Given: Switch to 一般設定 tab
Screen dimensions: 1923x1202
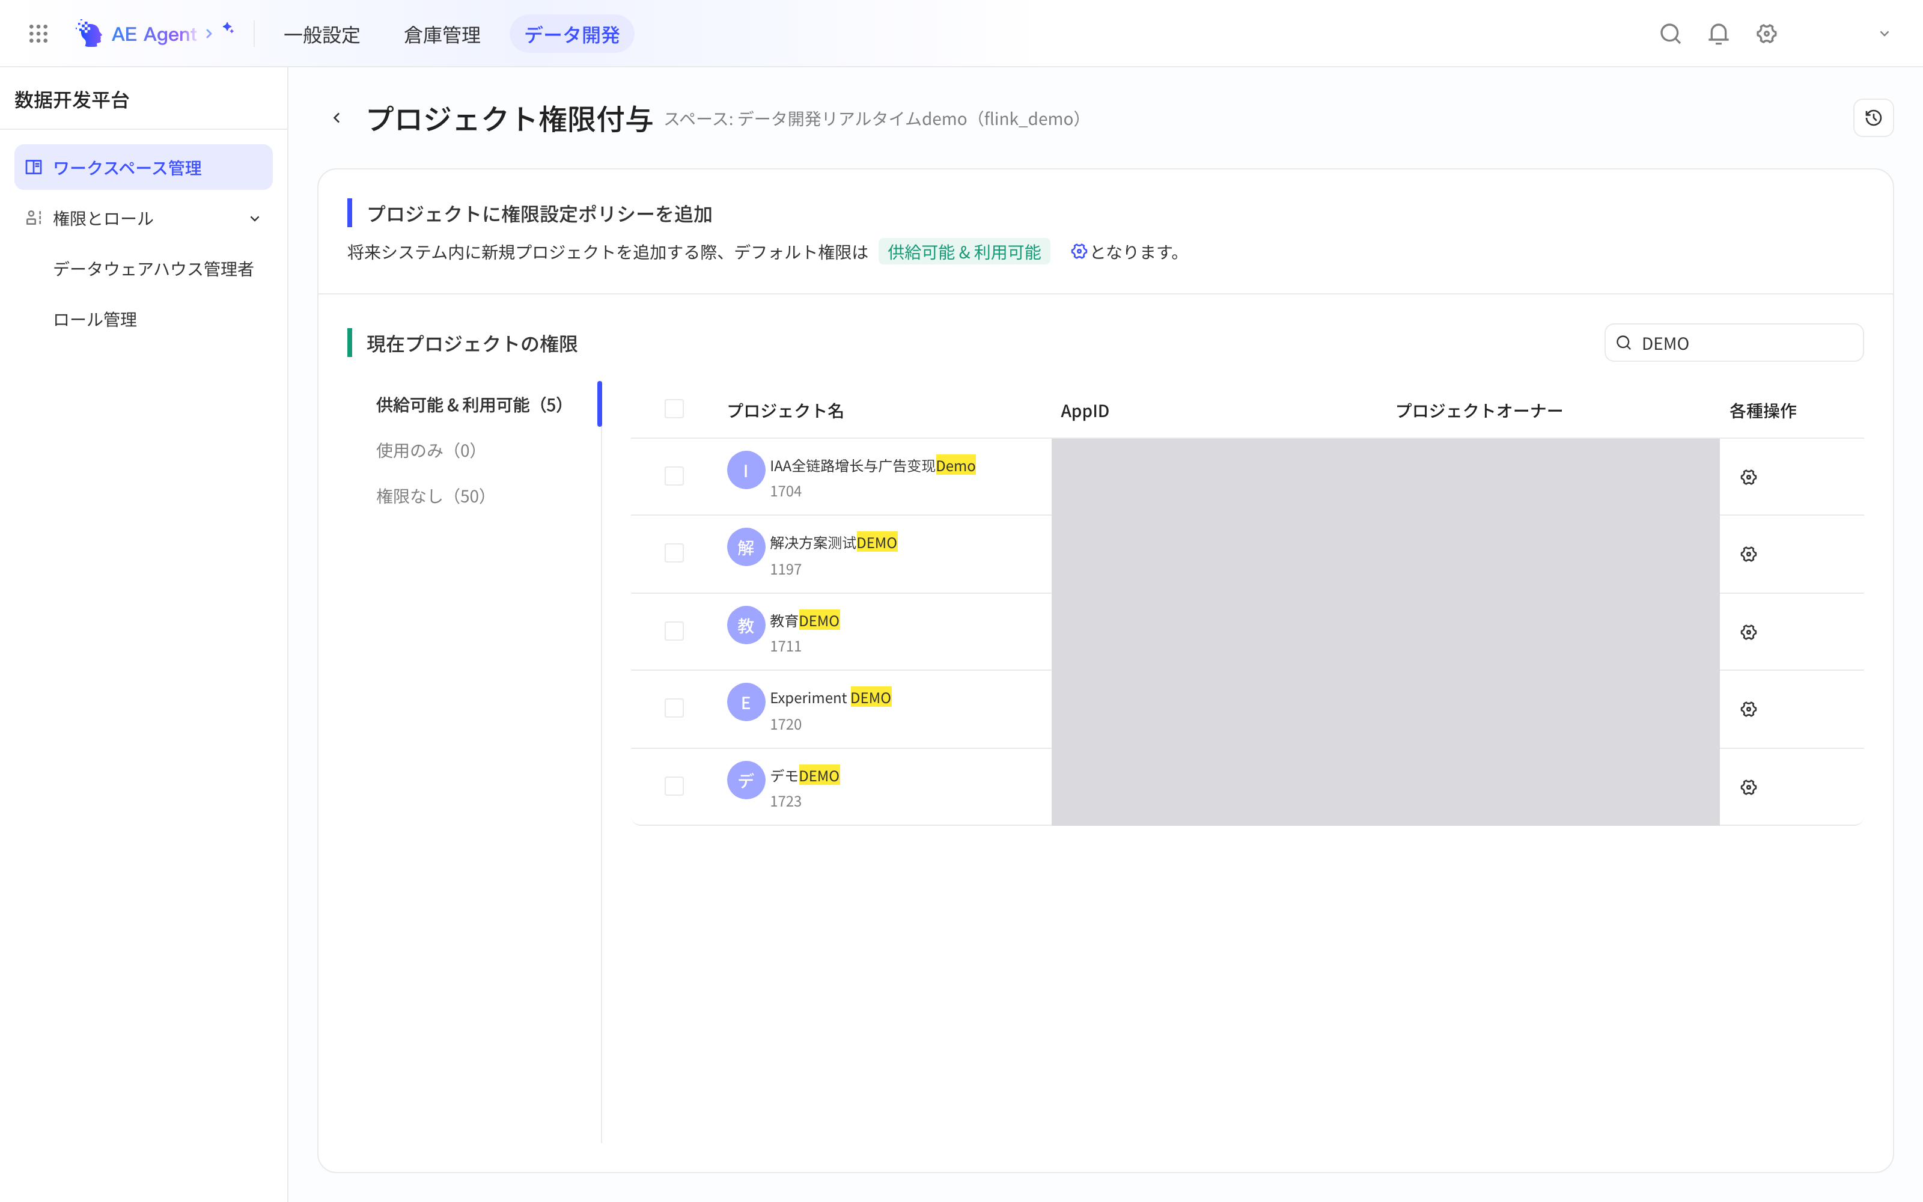Looking at the screenshot, I should pyautogui.click(x=322, y=34).
